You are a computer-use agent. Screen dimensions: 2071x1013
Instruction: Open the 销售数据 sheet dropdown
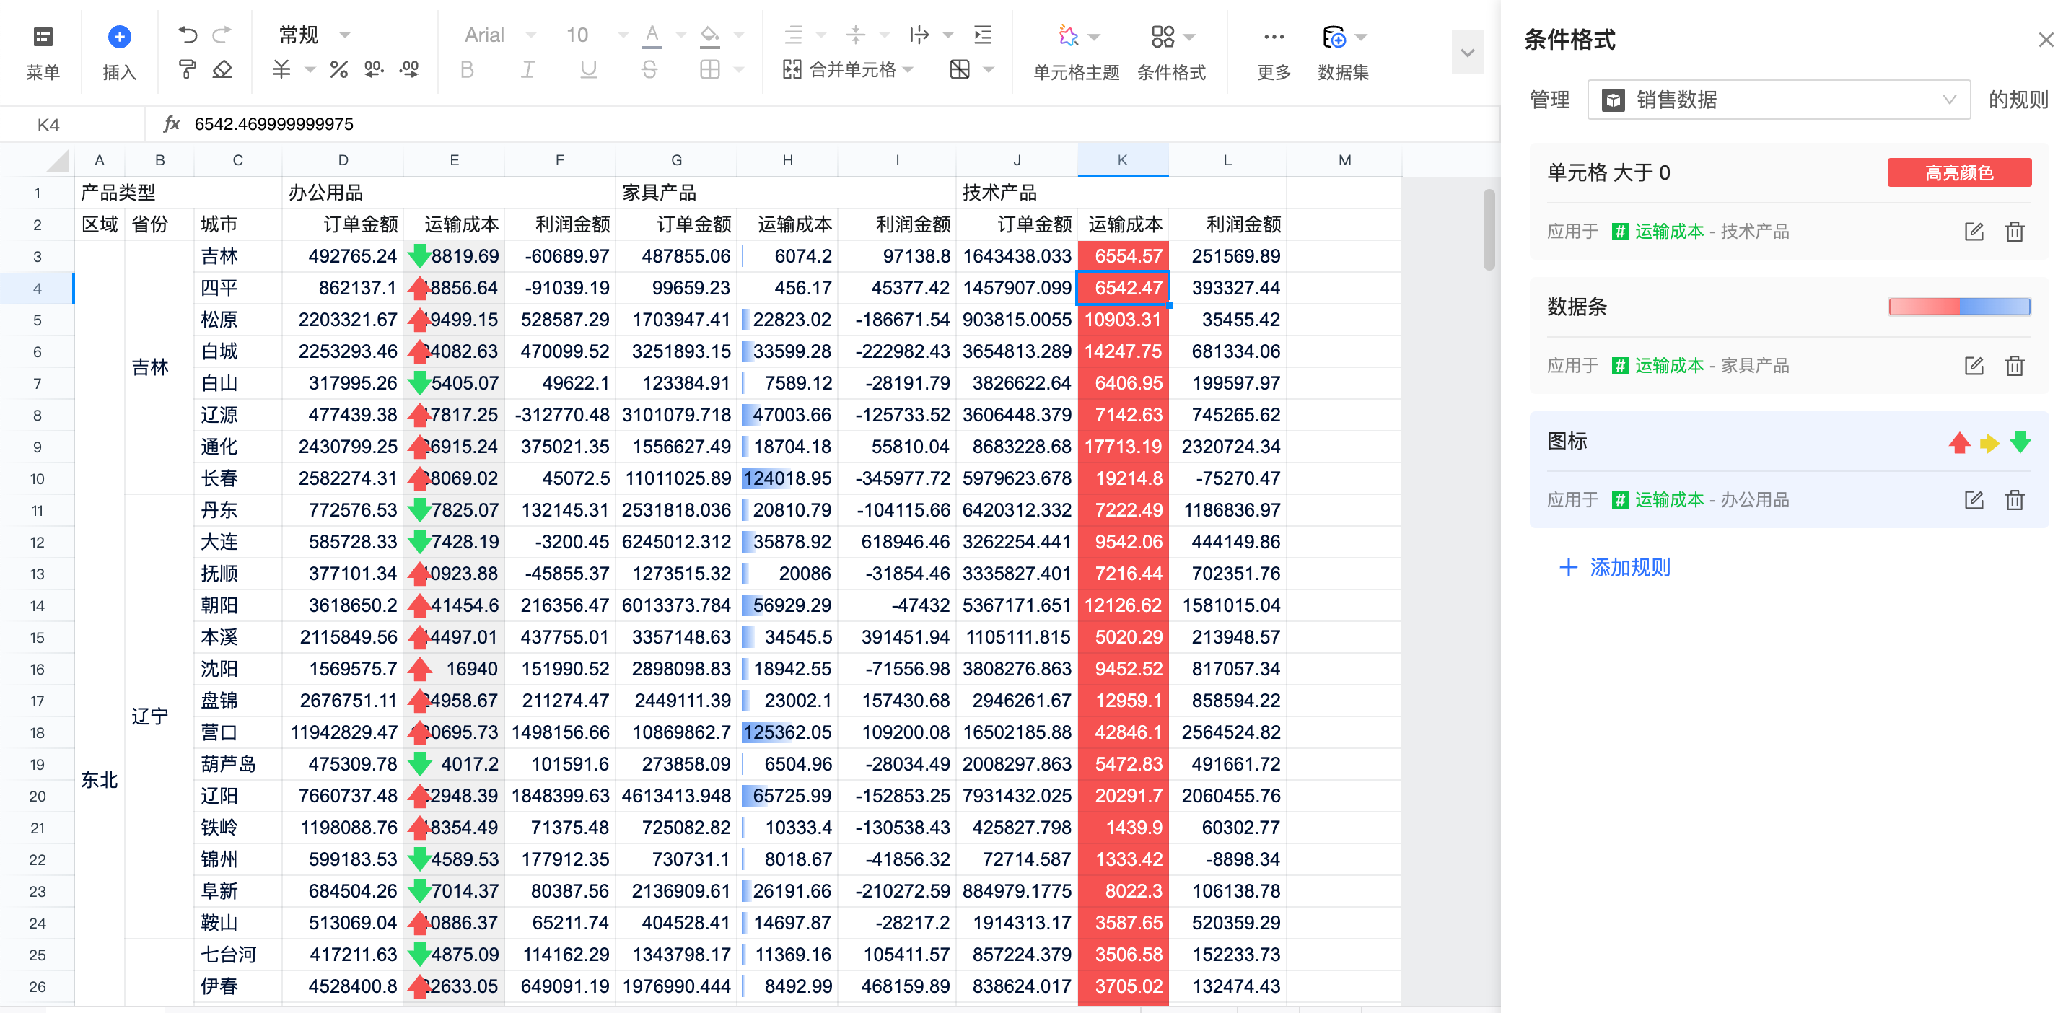pyautogui.click(x=1778, y=100)
